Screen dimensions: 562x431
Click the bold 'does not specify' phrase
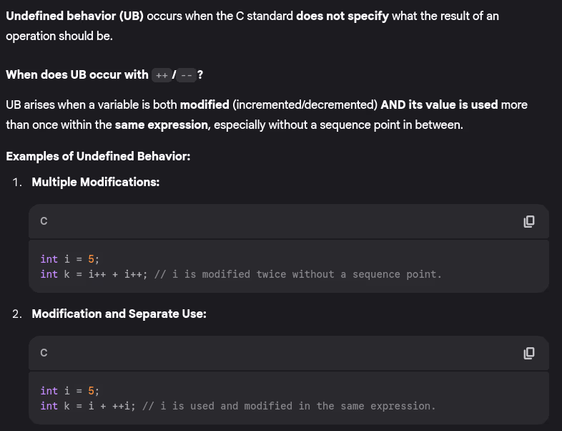pyautogui.click(x=342, y=16)
